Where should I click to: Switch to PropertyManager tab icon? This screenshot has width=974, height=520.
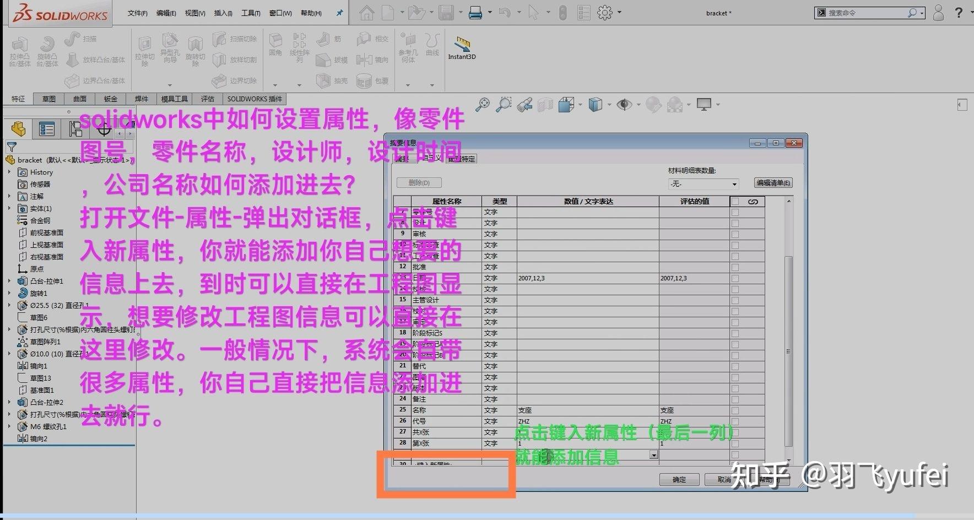click(47, 129)
